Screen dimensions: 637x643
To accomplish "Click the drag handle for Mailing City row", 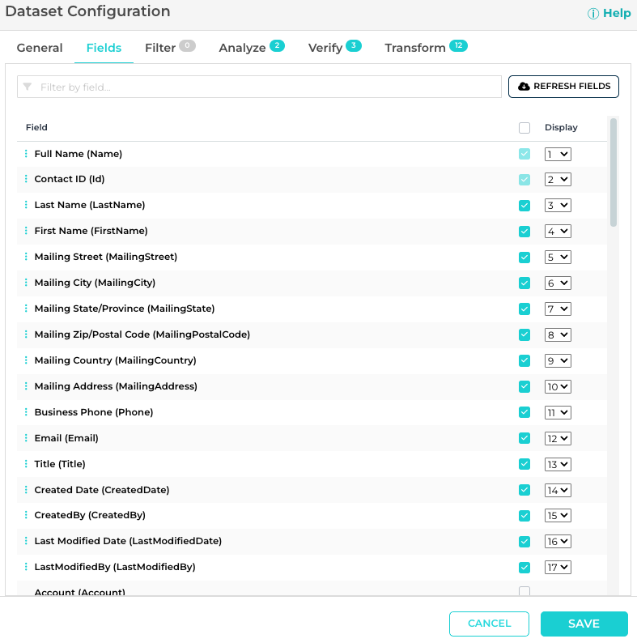I will (x=26, y=282).
